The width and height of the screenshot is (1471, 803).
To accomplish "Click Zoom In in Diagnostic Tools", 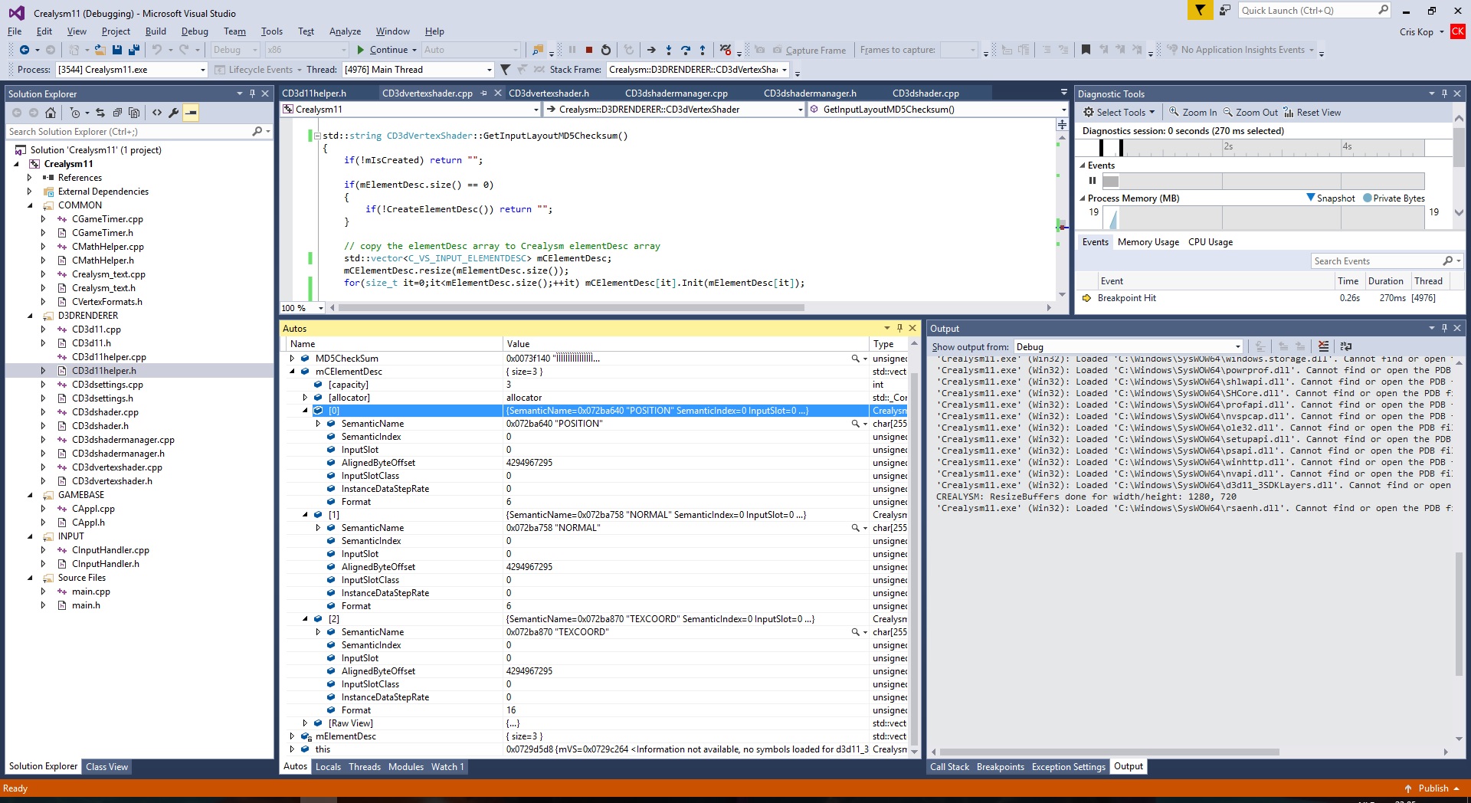I will click(1193, 113).
